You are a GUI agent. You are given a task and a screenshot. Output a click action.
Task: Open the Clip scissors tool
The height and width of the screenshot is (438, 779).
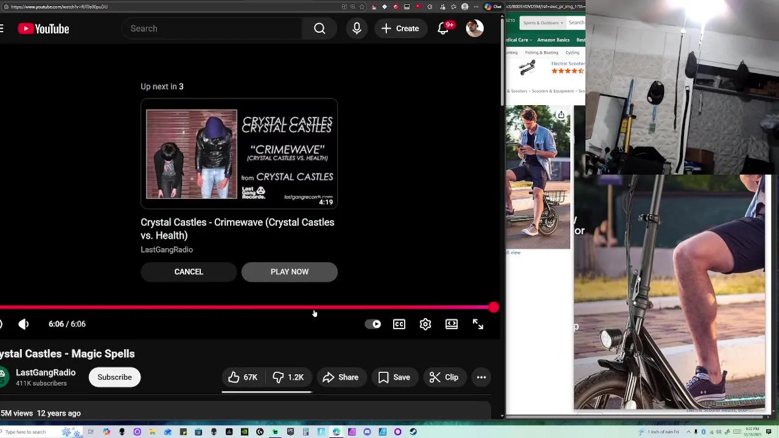(x=444, y=377)
